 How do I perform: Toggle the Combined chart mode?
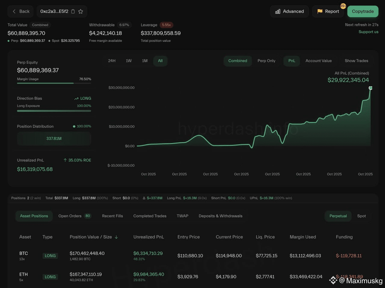(238, 61)
